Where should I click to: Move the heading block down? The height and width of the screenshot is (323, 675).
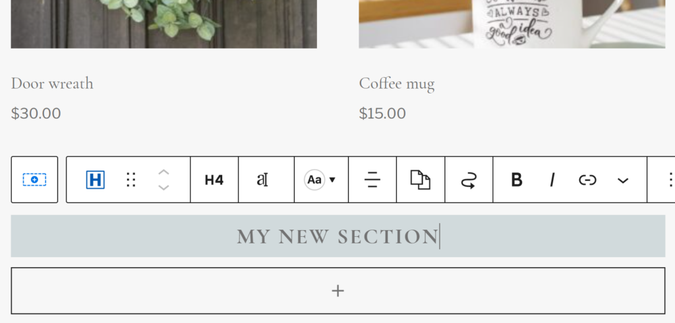[x=163, y=187]
